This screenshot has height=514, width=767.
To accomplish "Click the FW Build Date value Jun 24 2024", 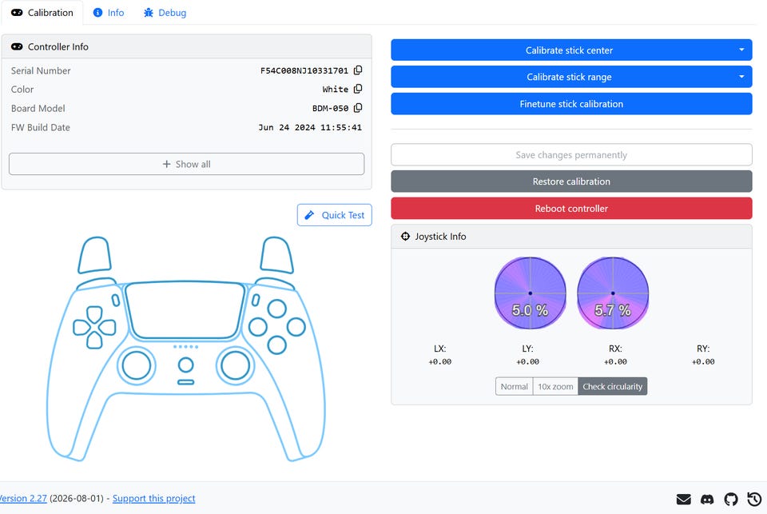I will [x=310, y=127].
